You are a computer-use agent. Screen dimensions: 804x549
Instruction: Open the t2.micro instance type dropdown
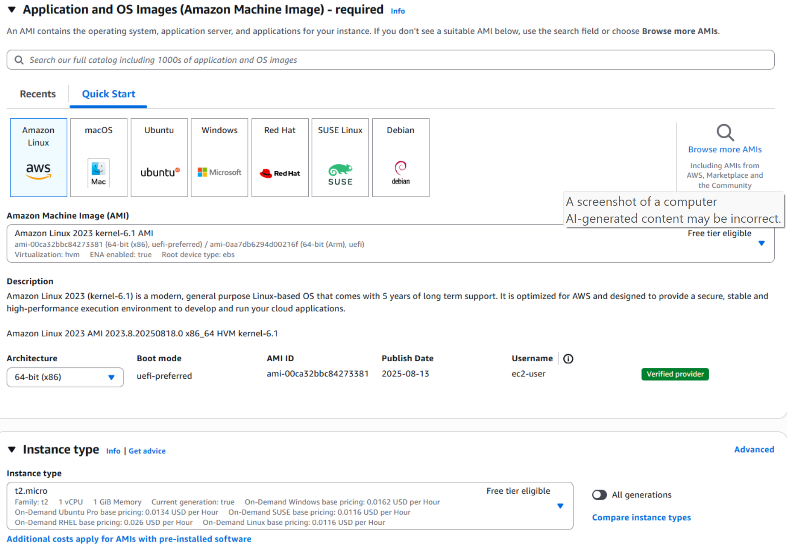[x=560, y=506]
